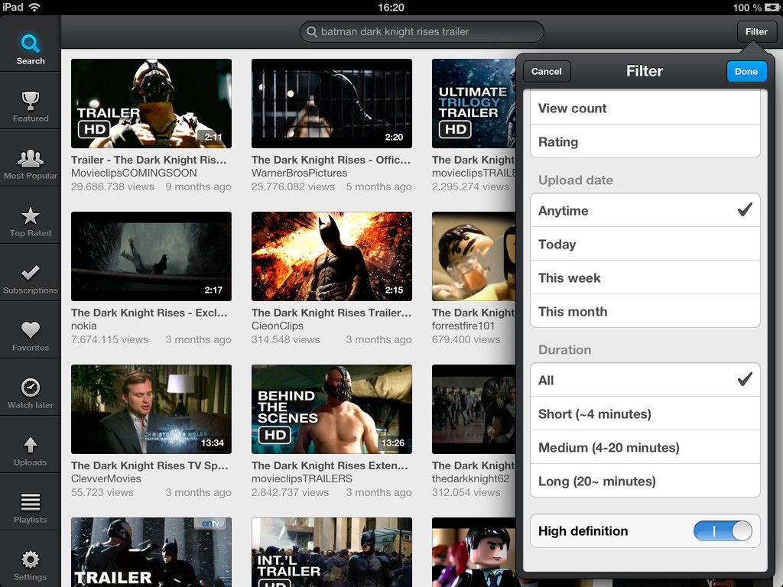Open the Featured trophy section
This screenshot has width=783, height=587.
pos(31,105)
